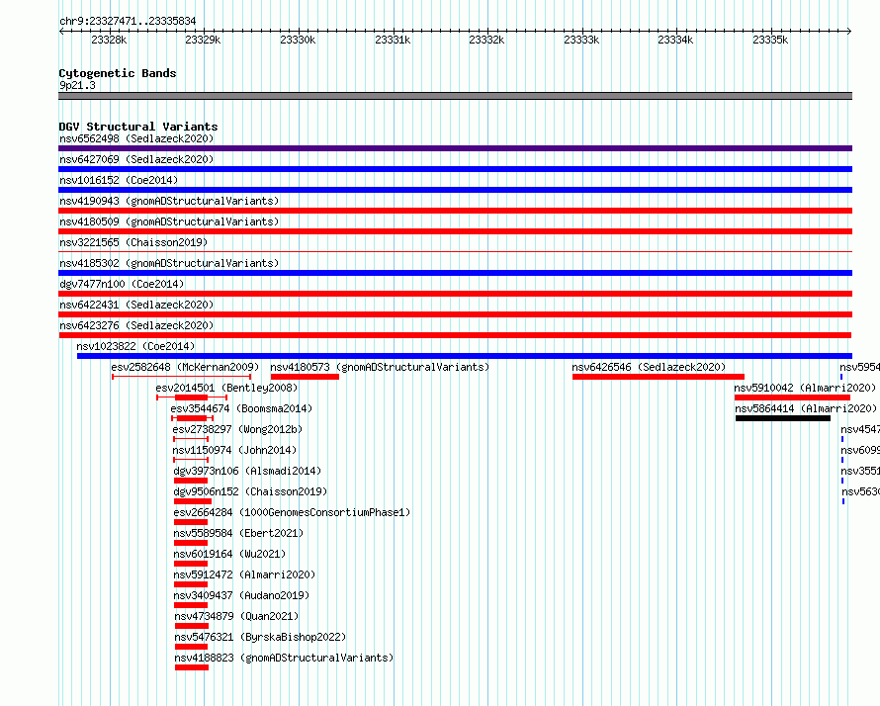880x706 pixels.
Task: Open variant nsv6562498 (Sedlazeck2020) label
Action: tap(136, 138)
